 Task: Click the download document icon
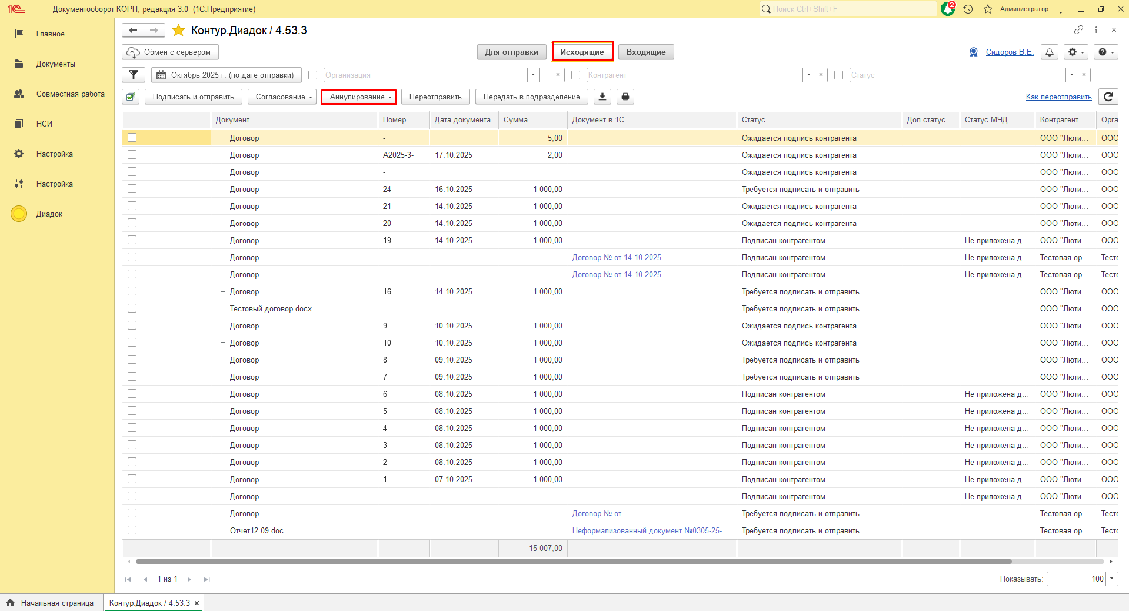pos(602,97)
